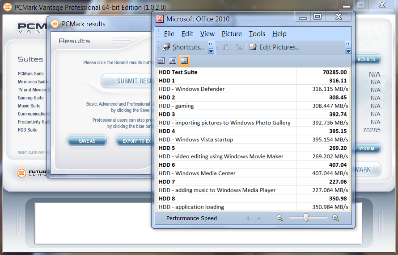Expand Edit Pictures toolbar options arrow

pyautogui.click(x=348, y=48)
